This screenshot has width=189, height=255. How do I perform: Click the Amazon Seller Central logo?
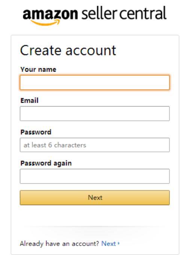point(94,16)
